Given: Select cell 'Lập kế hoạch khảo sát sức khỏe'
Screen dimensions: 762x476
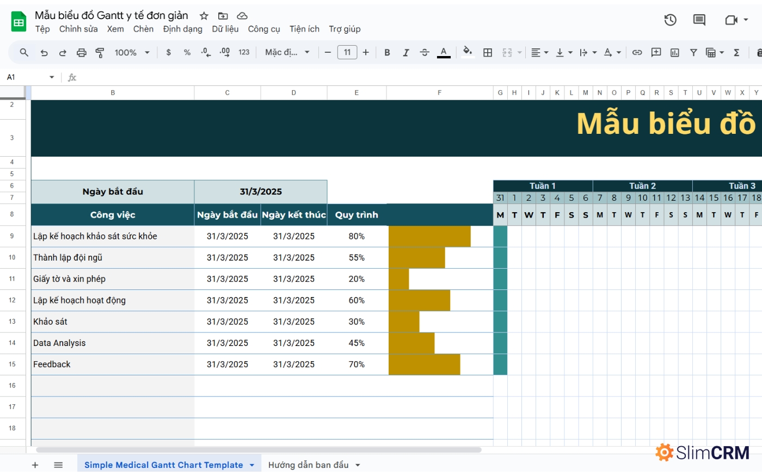Looking at the screenshot, I should (113, 236).
